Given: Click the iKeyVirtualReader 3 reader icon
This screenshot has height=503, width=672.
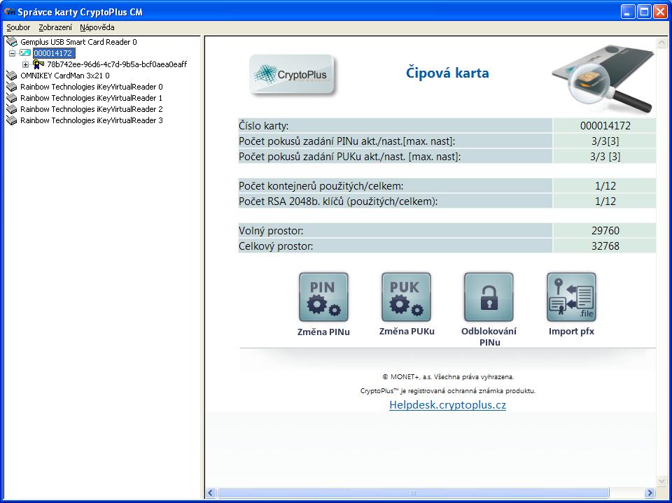Looking at the screenshot, I should 12,120.
